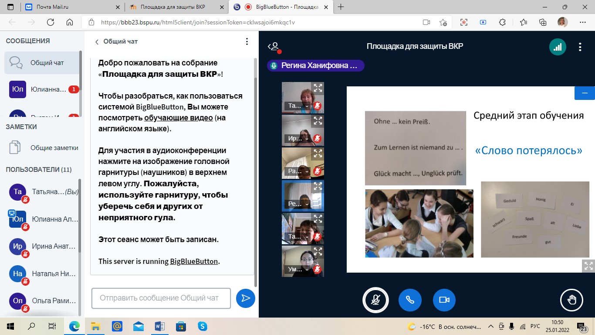This screenshot has height=335, width=595.
Task: Open Skype from the Windows taskbar
Action: click(x=202, y=326)
